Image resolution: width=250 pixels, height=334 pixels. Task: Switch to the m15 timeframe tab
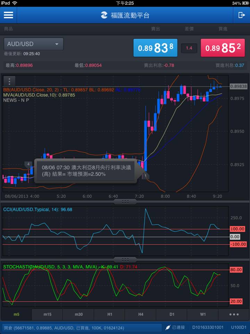pyautogui.click(x=47, y=315)
